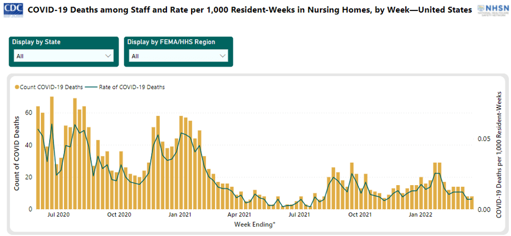This screenshot has width=511, height=236.
Task: Click the COVID-19 Deaths per 1,000 Resident-Weeks axis title
Action: click(498, 155)
